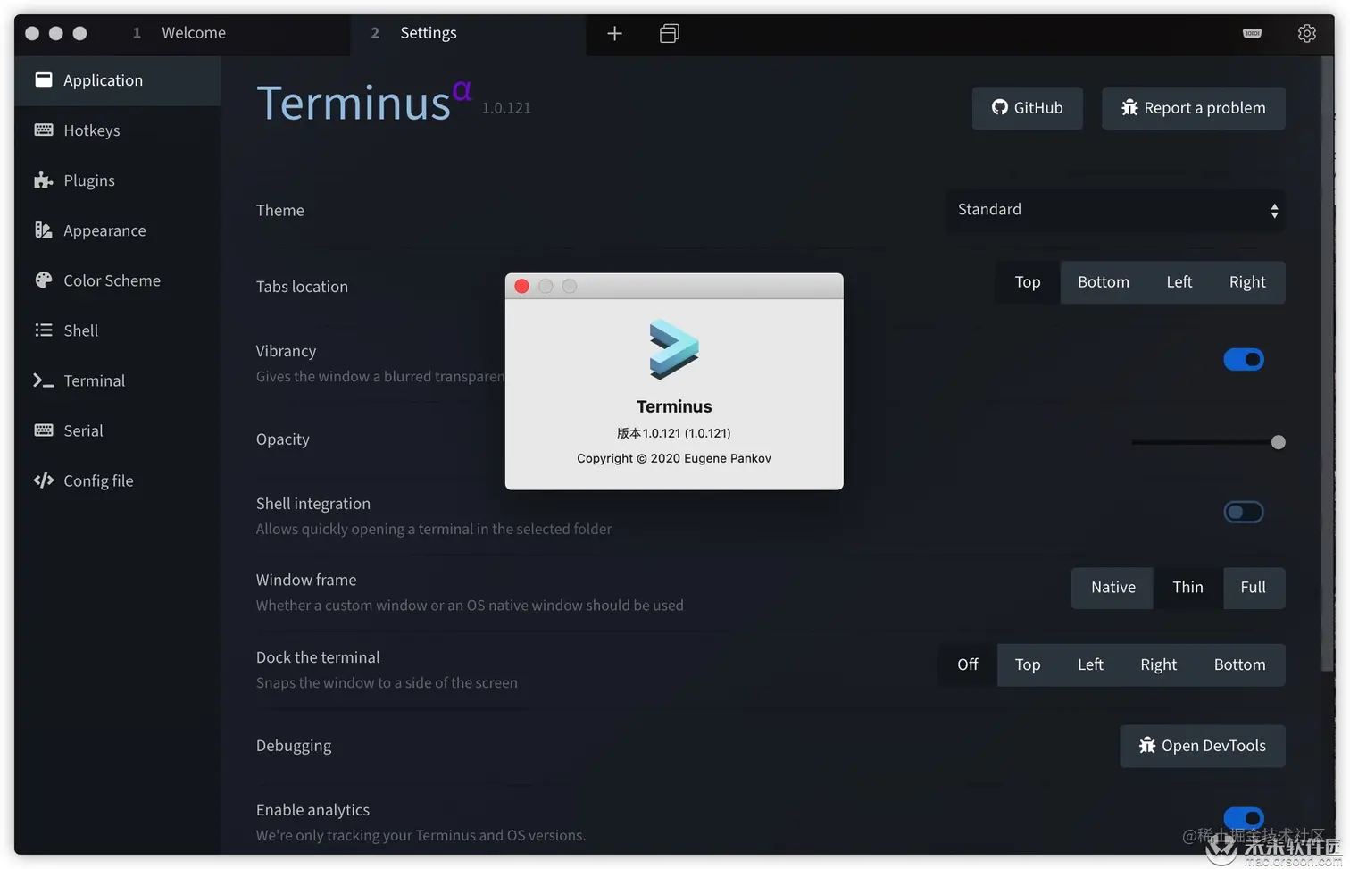Click the Report a problem button
This screenshot has width=1350, height=869.
[x=1193, y=108]
